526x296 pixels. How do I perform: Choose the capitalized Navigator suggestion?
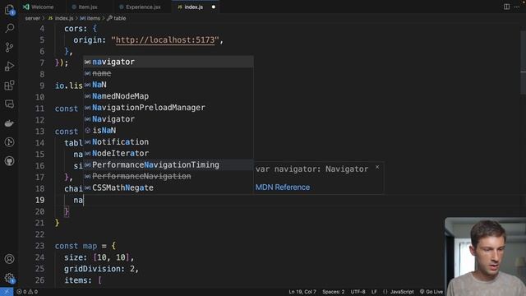click(x=168, y=118)
